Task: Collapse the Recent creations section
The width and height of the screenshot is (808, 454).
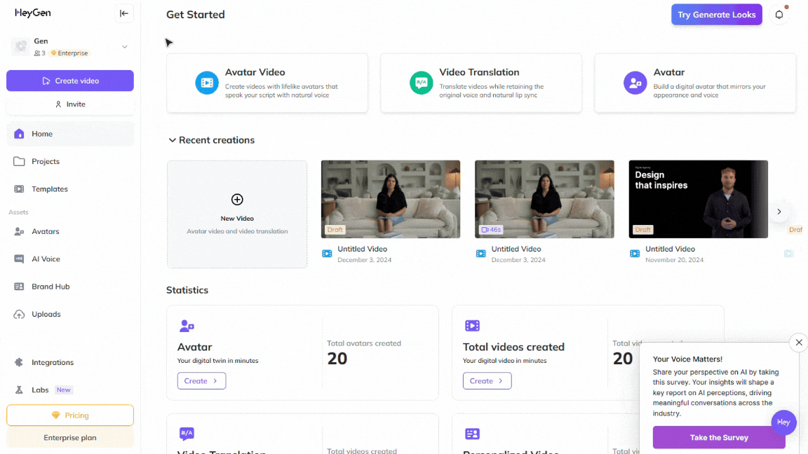Action: tap(172, 140)
